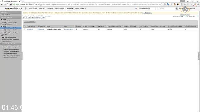Open the child ASIN link in the table row
The image size is (200, 112).
coord(41,29)
